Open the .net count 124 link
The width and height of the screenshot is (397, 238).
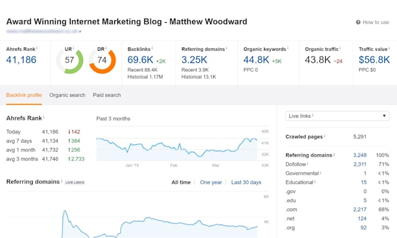pyautogui.click(x=363, y=219)
